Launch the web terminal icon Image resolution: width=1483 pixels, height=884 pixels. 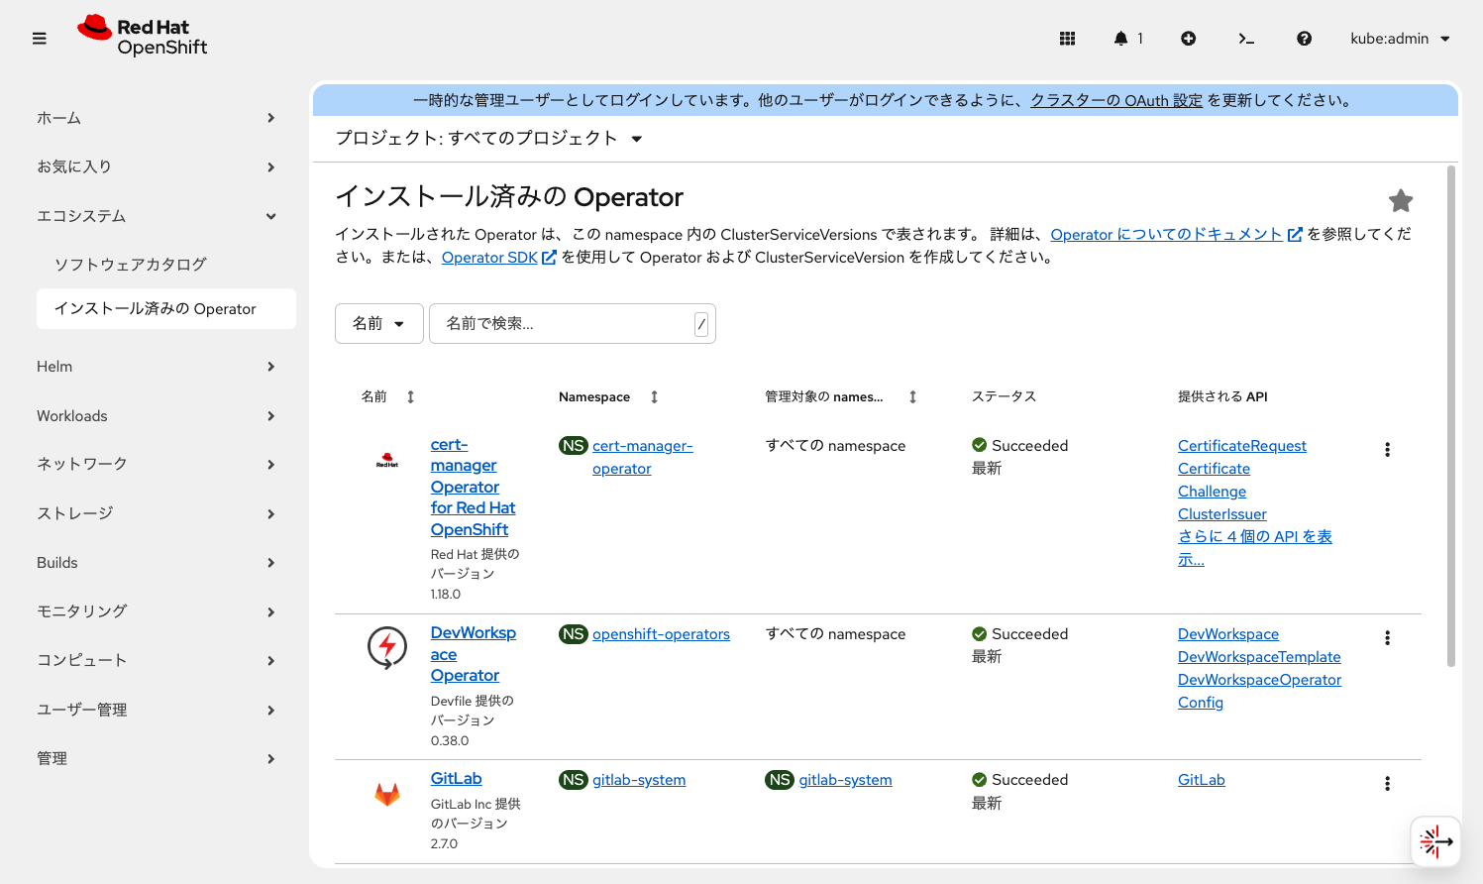point(1246,38)
